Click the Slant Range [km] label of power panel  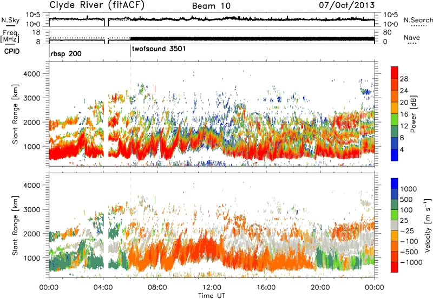(15, 114)
